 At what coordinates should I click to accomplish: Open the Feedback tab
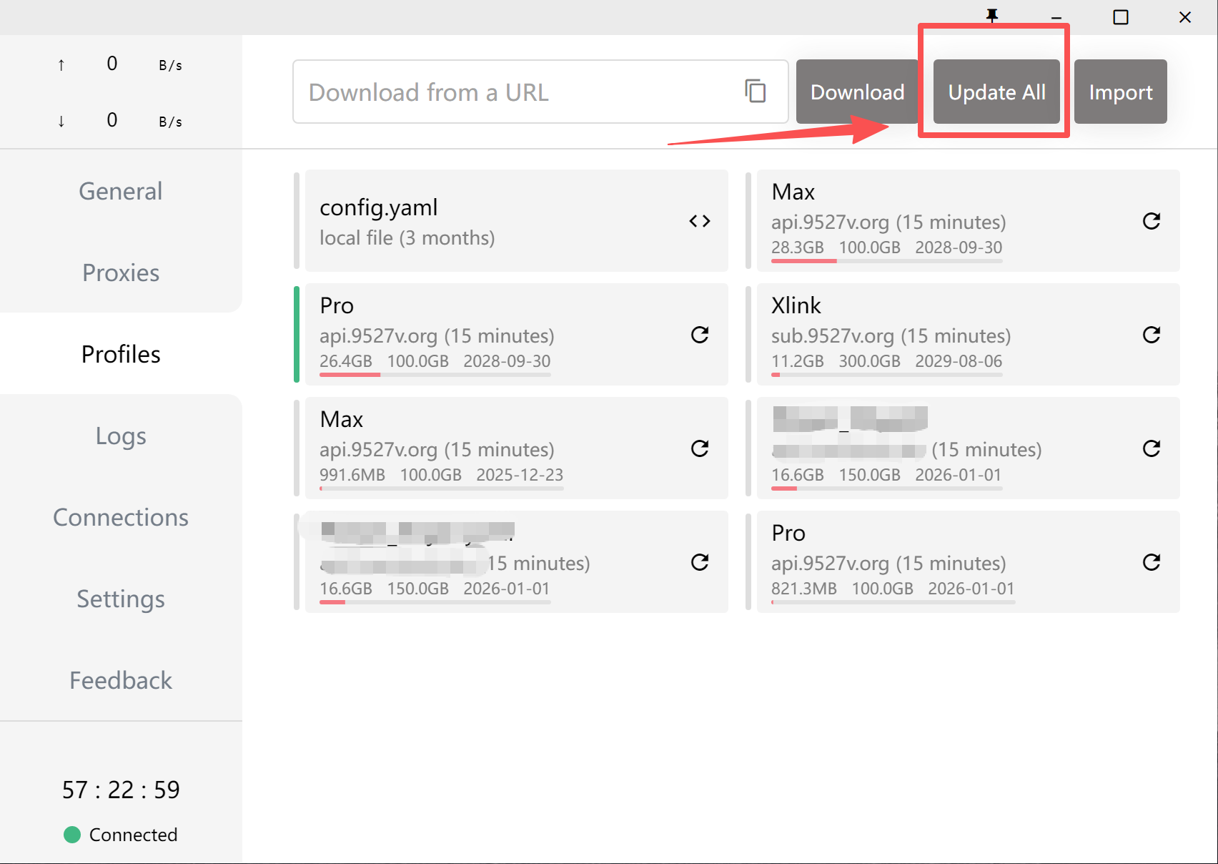pyautogui.click(x=121, y=680)
